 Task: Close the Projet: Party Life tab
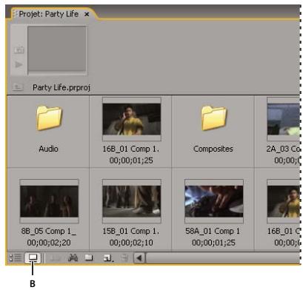point(87,15)
